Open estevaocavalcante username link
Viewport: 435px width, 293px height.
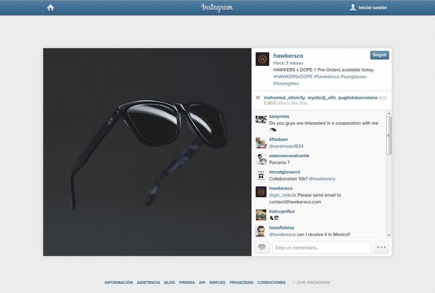(289, 156)
